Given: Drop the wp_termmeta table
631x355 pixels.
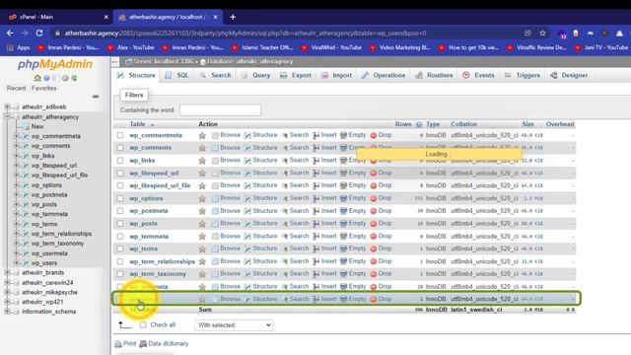Looking at the screenshot, I should [381, 236].
